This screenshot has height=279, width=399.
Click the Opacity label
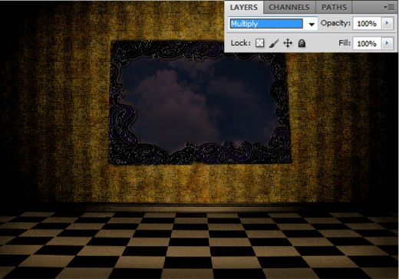(x=335, y=23)
